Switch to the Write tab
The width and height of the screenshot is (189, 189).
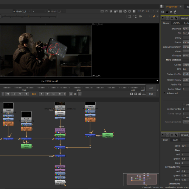coord(166,23)
